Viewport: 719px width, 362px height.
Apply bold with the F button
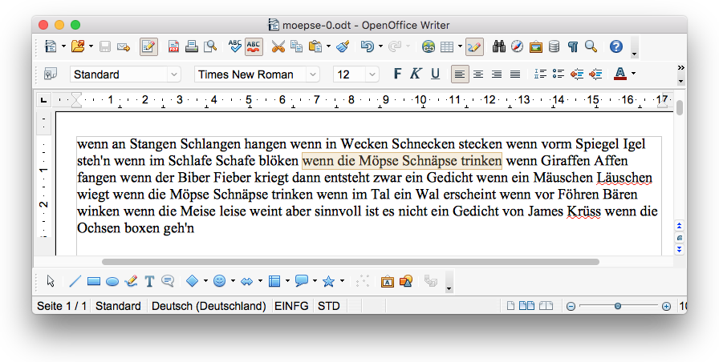[397, 74]
